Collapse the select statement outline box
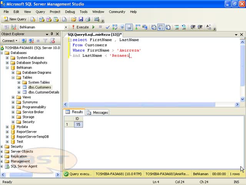The image size is (246, 185). tap(70, 40)
